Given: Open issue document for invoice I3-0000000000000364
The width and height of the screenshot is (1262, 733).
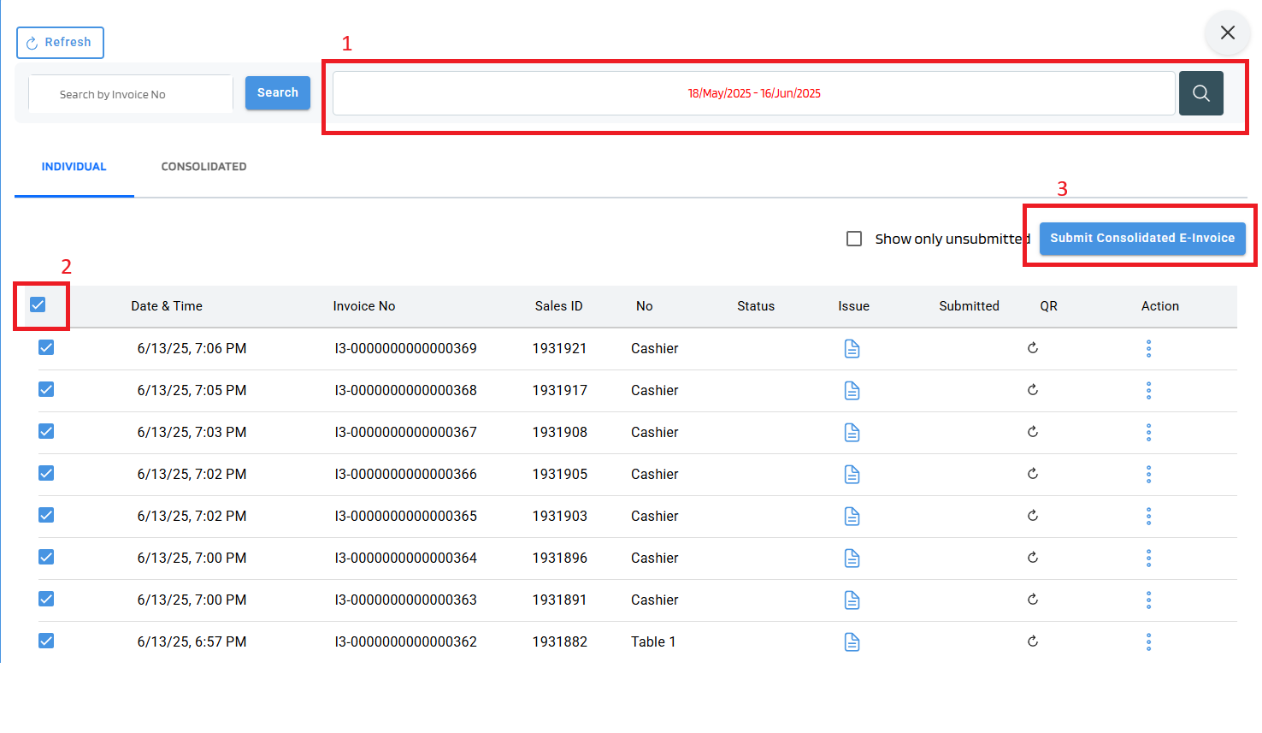Looking at the screenshot, I should [852, 558].
